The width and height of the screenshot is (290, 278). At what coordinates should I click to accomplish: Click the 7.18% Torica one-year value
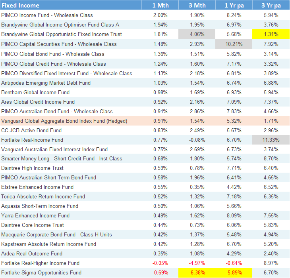pyautogui.click(x=234, y=196)
